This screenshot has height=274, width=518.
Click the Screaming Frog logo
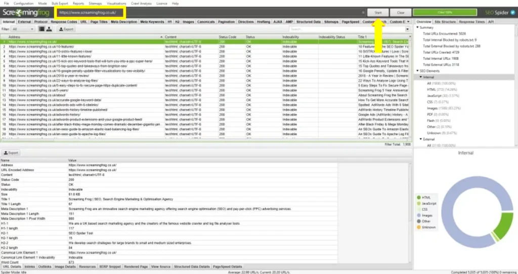click(26, 12)
